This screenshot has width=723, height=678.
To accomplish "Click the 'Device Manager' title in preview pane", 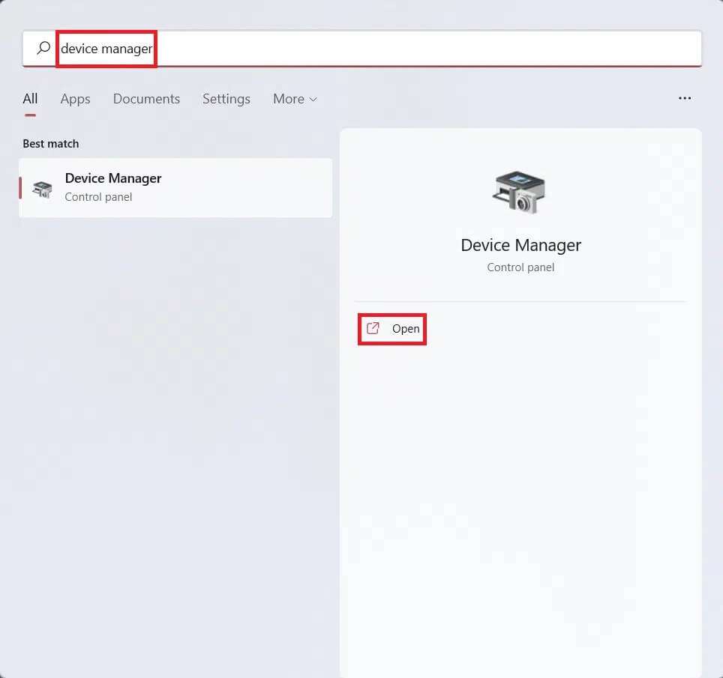I will [520, 245].
